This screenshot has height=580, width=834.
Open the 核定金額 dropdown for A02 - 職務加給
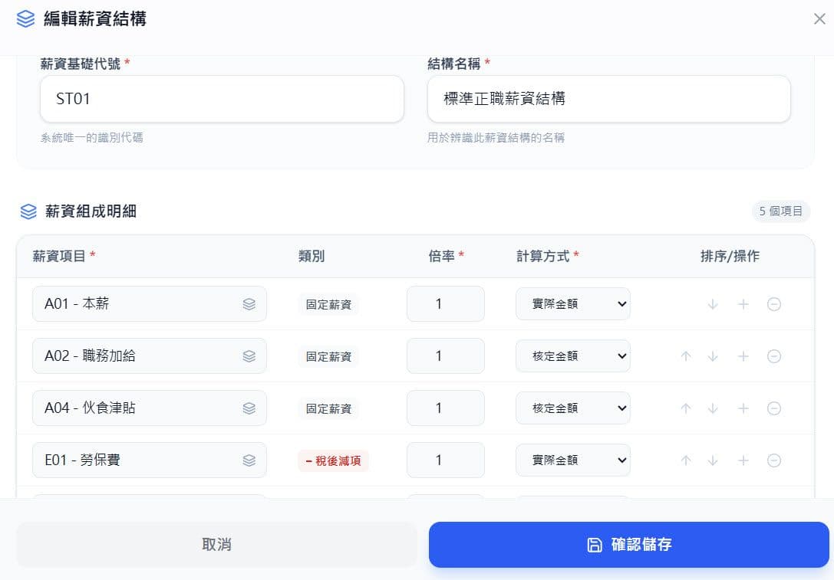[x=573, y=356]
